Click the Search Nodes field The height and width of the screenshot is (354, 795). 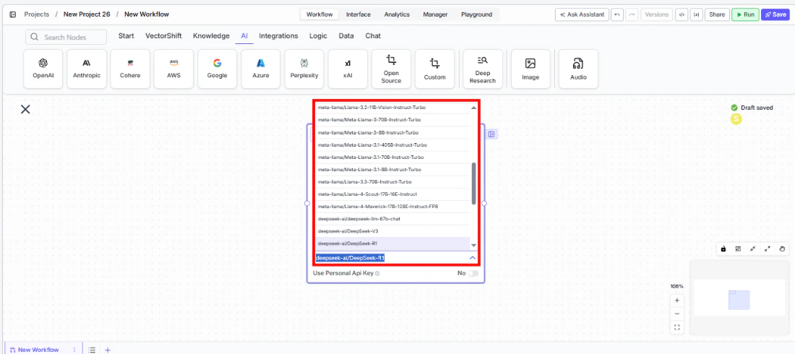click(66, 37)
